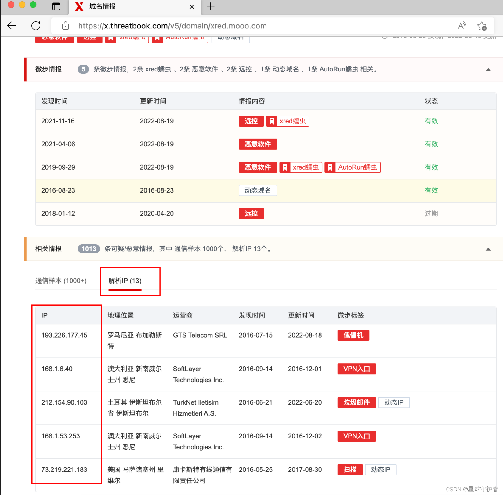Viewport: 503px width, 495px height.
Task: Click 罗马尼亚 布加勒斯特 location cell
Action: (x=135, y=341)
